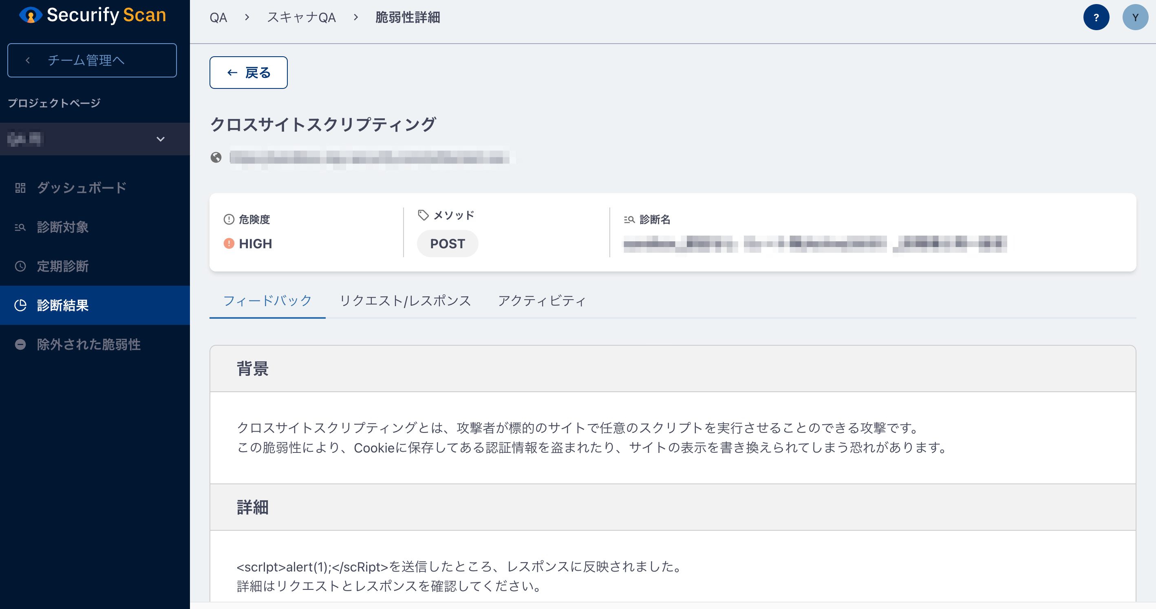Image resolution: width=1156 pixels, height=609 pixels.
Task: Click the 戻る back button
Action: point(248,73)
